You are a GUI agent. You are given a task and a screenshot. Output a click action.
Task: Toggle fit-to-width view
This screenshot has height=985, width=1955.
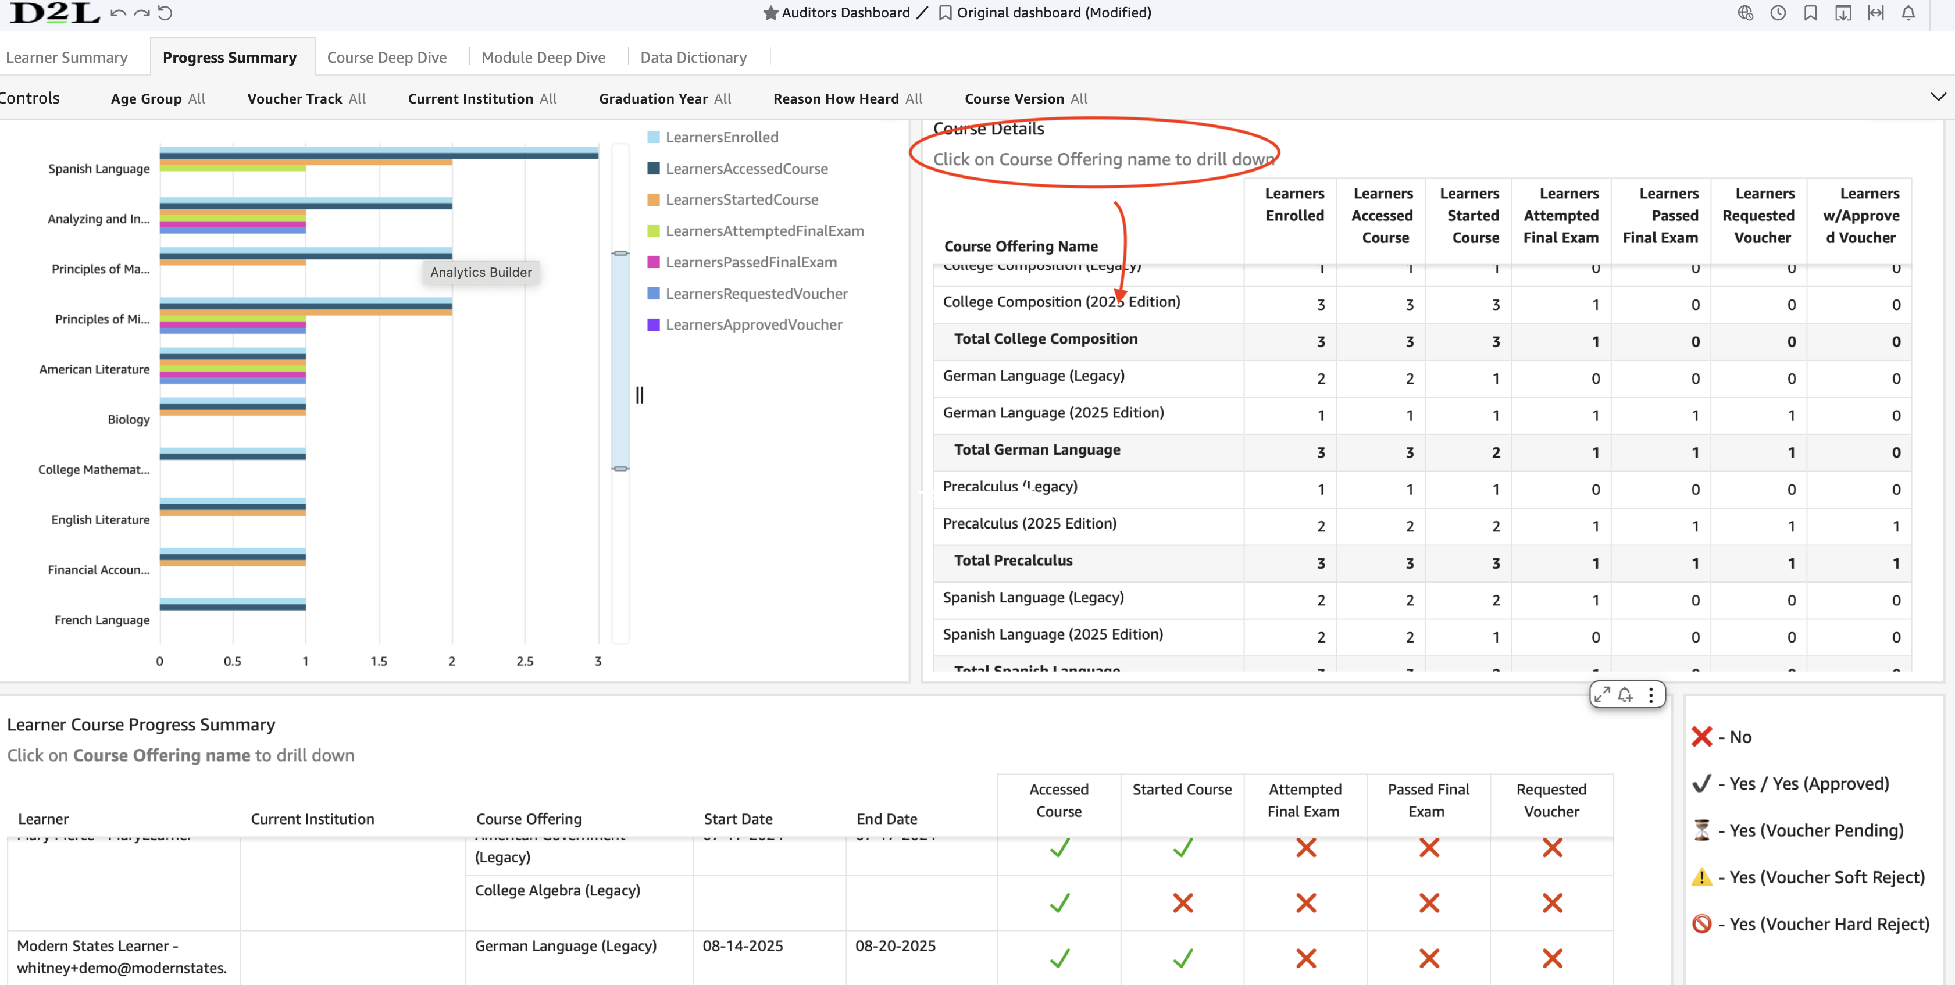click(x=1875, y=13)
